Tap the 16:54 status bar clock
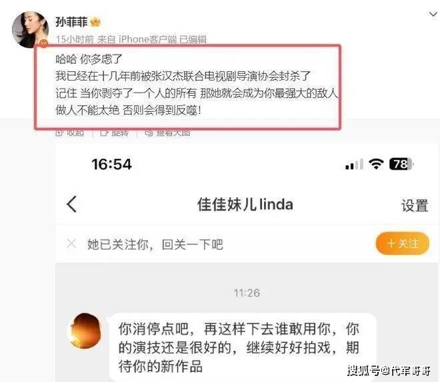This screenshot has width=440, height=382. (111, 164)
